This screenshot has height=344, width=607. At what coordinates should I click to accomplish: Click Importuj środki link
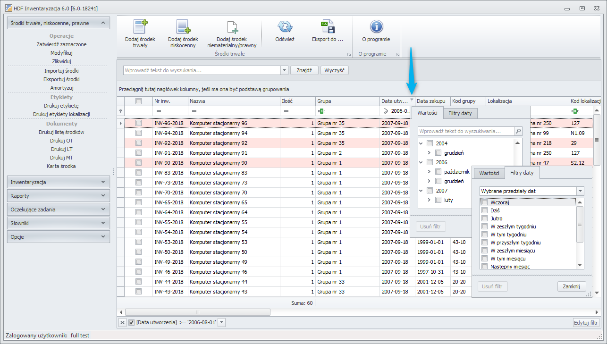pos(61,71)
